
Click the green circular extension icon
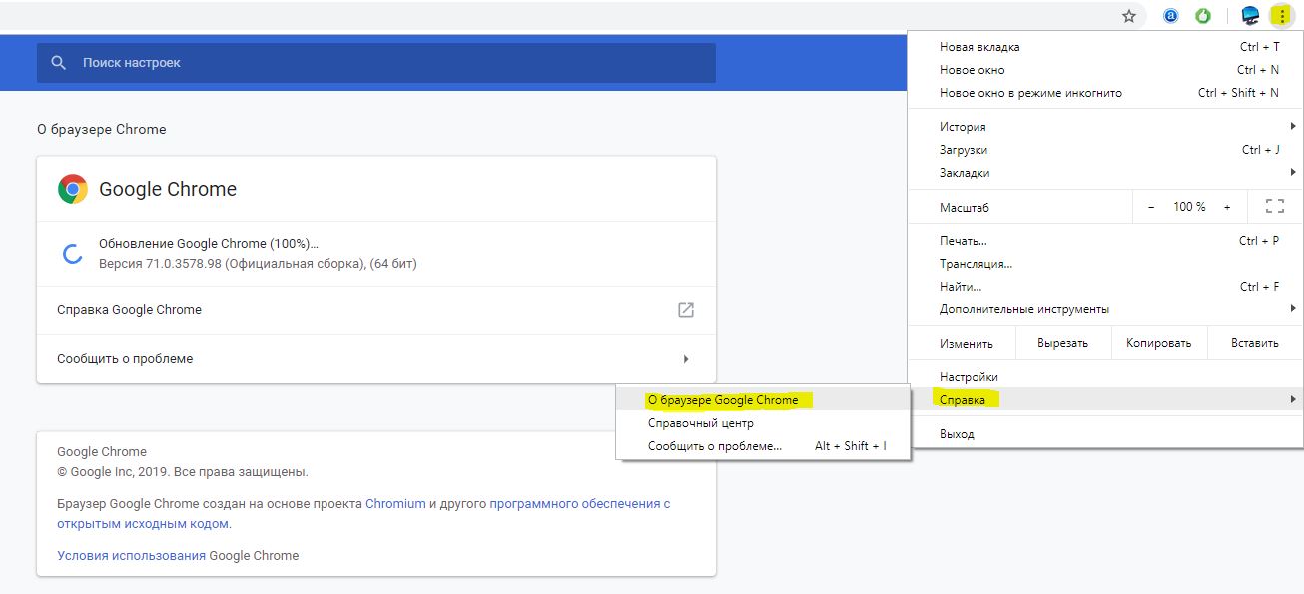1204,16
